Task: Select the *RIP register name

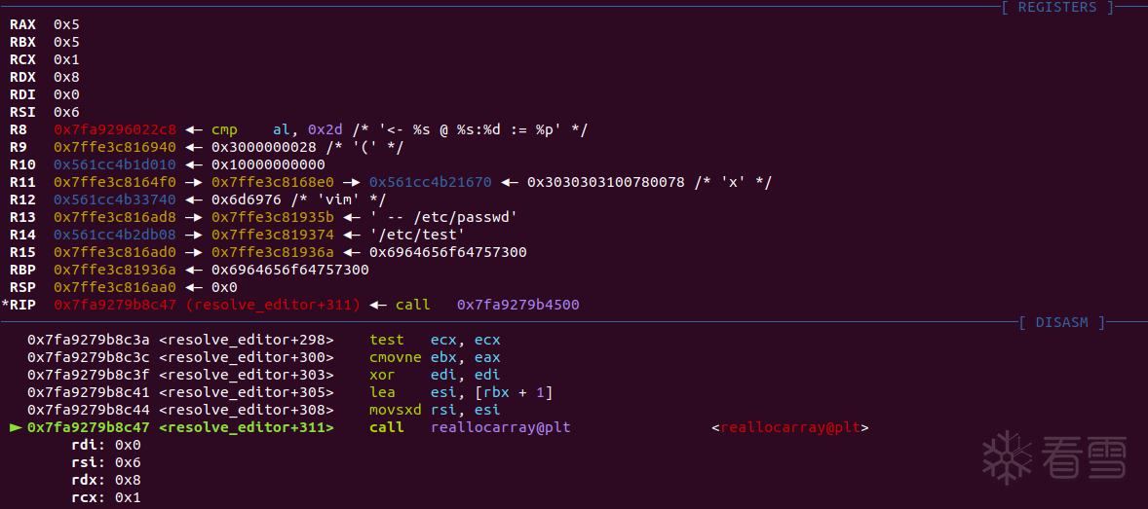Action: [19, 305]
